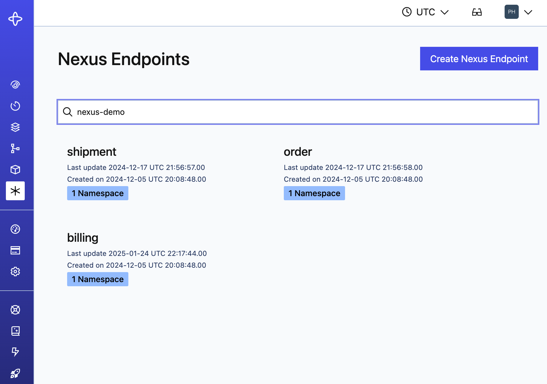Open the Workflows section in the sidebar
Screen dimensions: 547x384
(x=15, y=85)
